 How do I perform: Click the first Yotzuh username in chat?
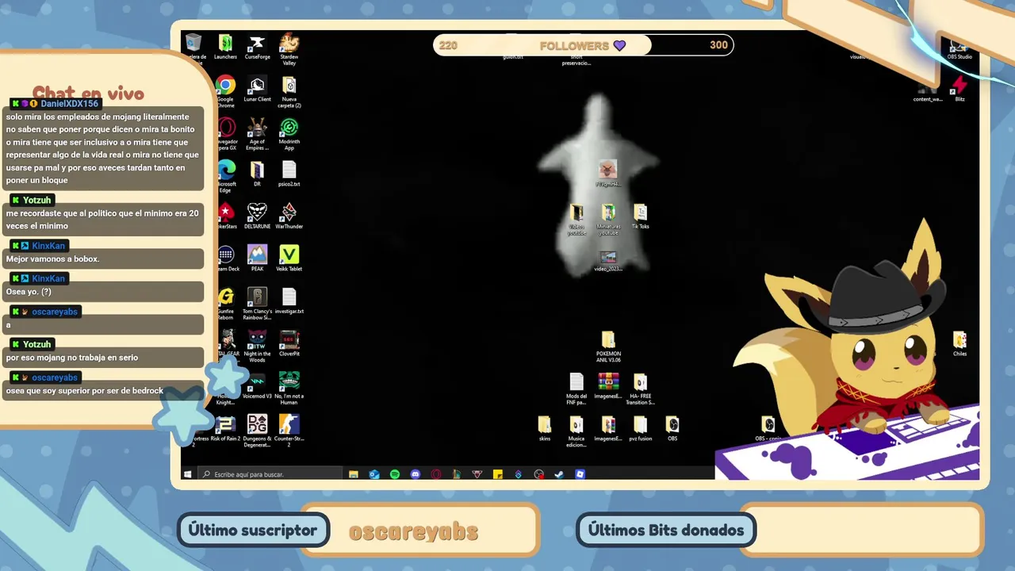(x=36, y=200)
